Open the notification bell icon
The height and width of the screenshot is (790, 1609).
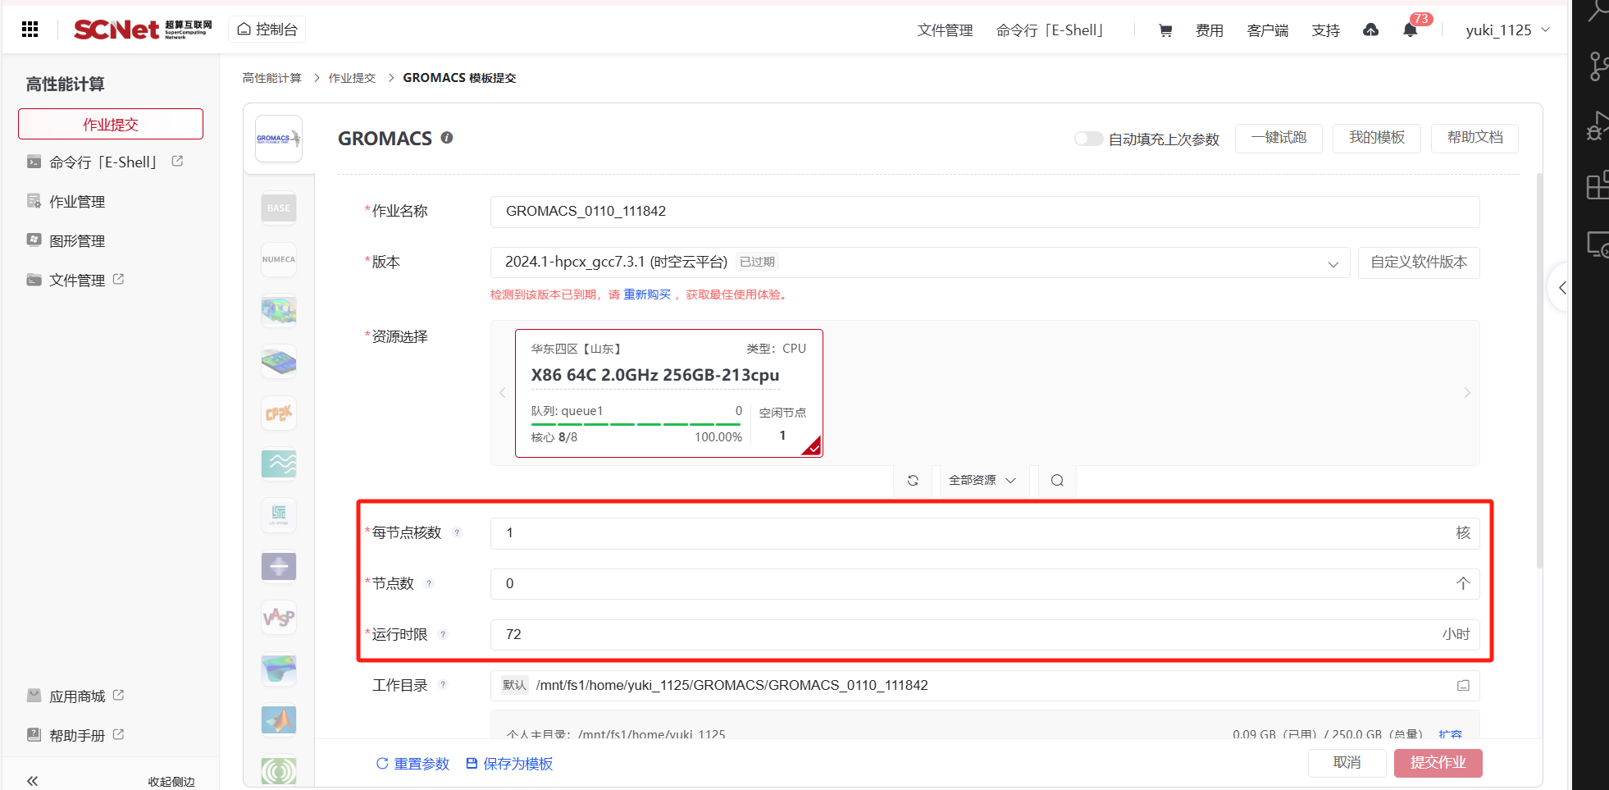tap(1411, 30)
